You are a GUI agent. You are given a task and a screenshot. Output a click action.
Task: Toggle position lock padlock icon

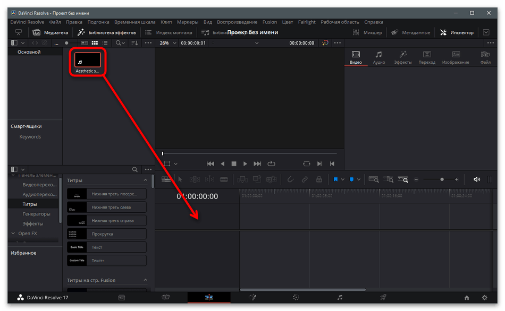(x=319, y=179)
